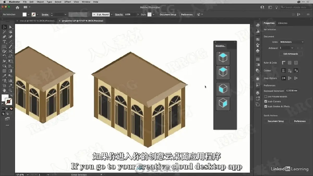This screenshot has height=176, width=313.
Task: Select the Hand tool
Action: 4,90
